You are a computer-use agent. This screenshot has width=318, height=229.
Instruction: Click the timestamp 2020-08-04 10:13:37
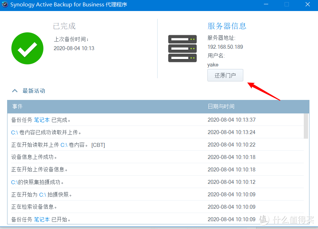click(232, 120)
